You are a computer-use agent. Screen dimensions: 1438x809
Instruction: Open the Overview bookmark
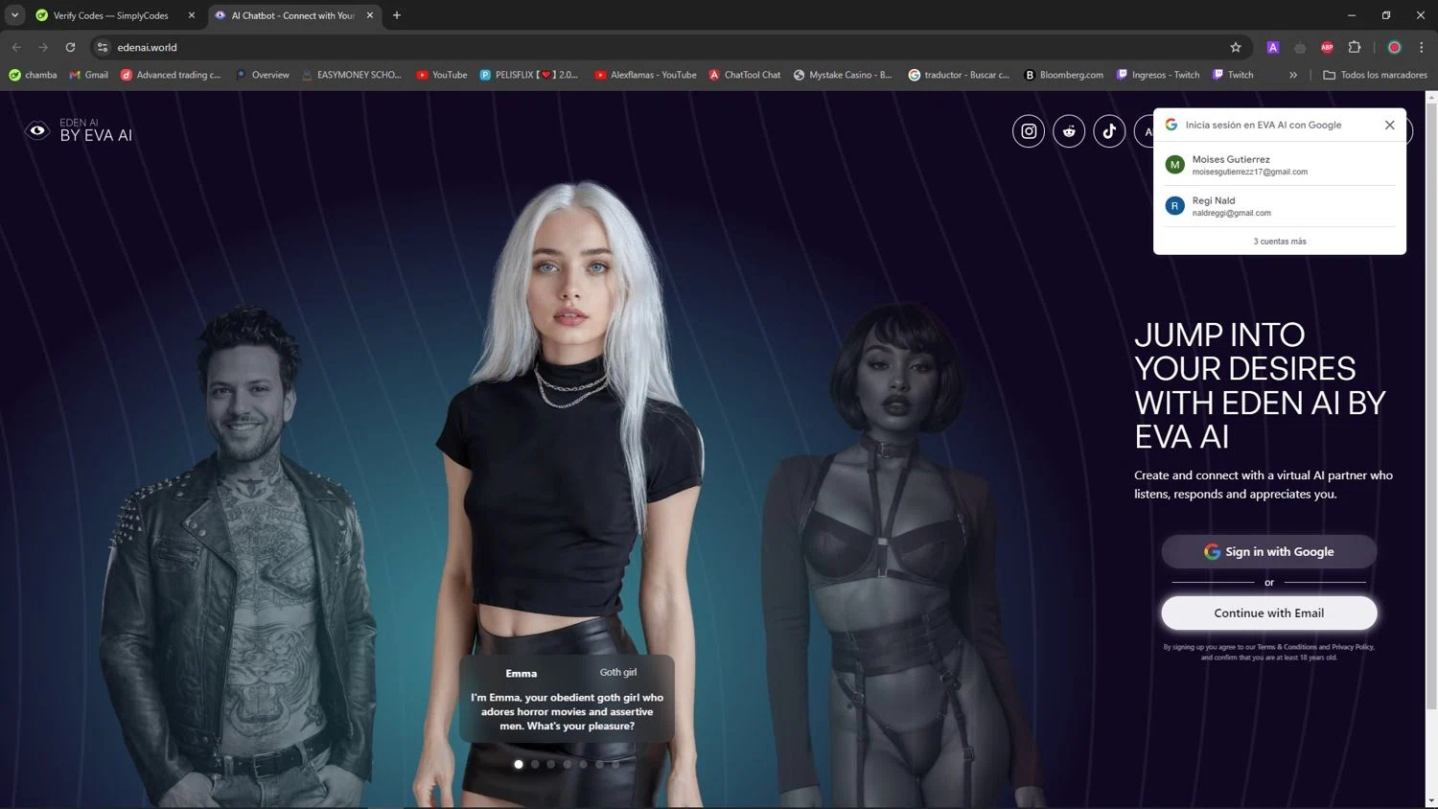263,75
